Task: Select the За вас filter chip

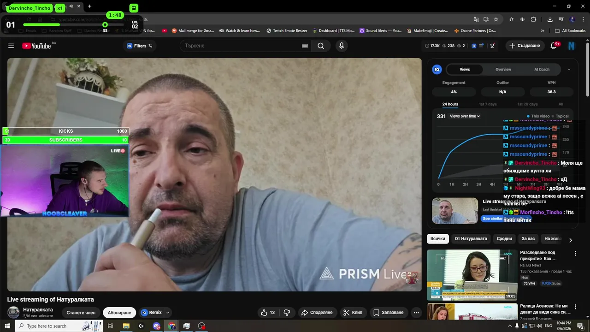Action: tap(528, 239)
